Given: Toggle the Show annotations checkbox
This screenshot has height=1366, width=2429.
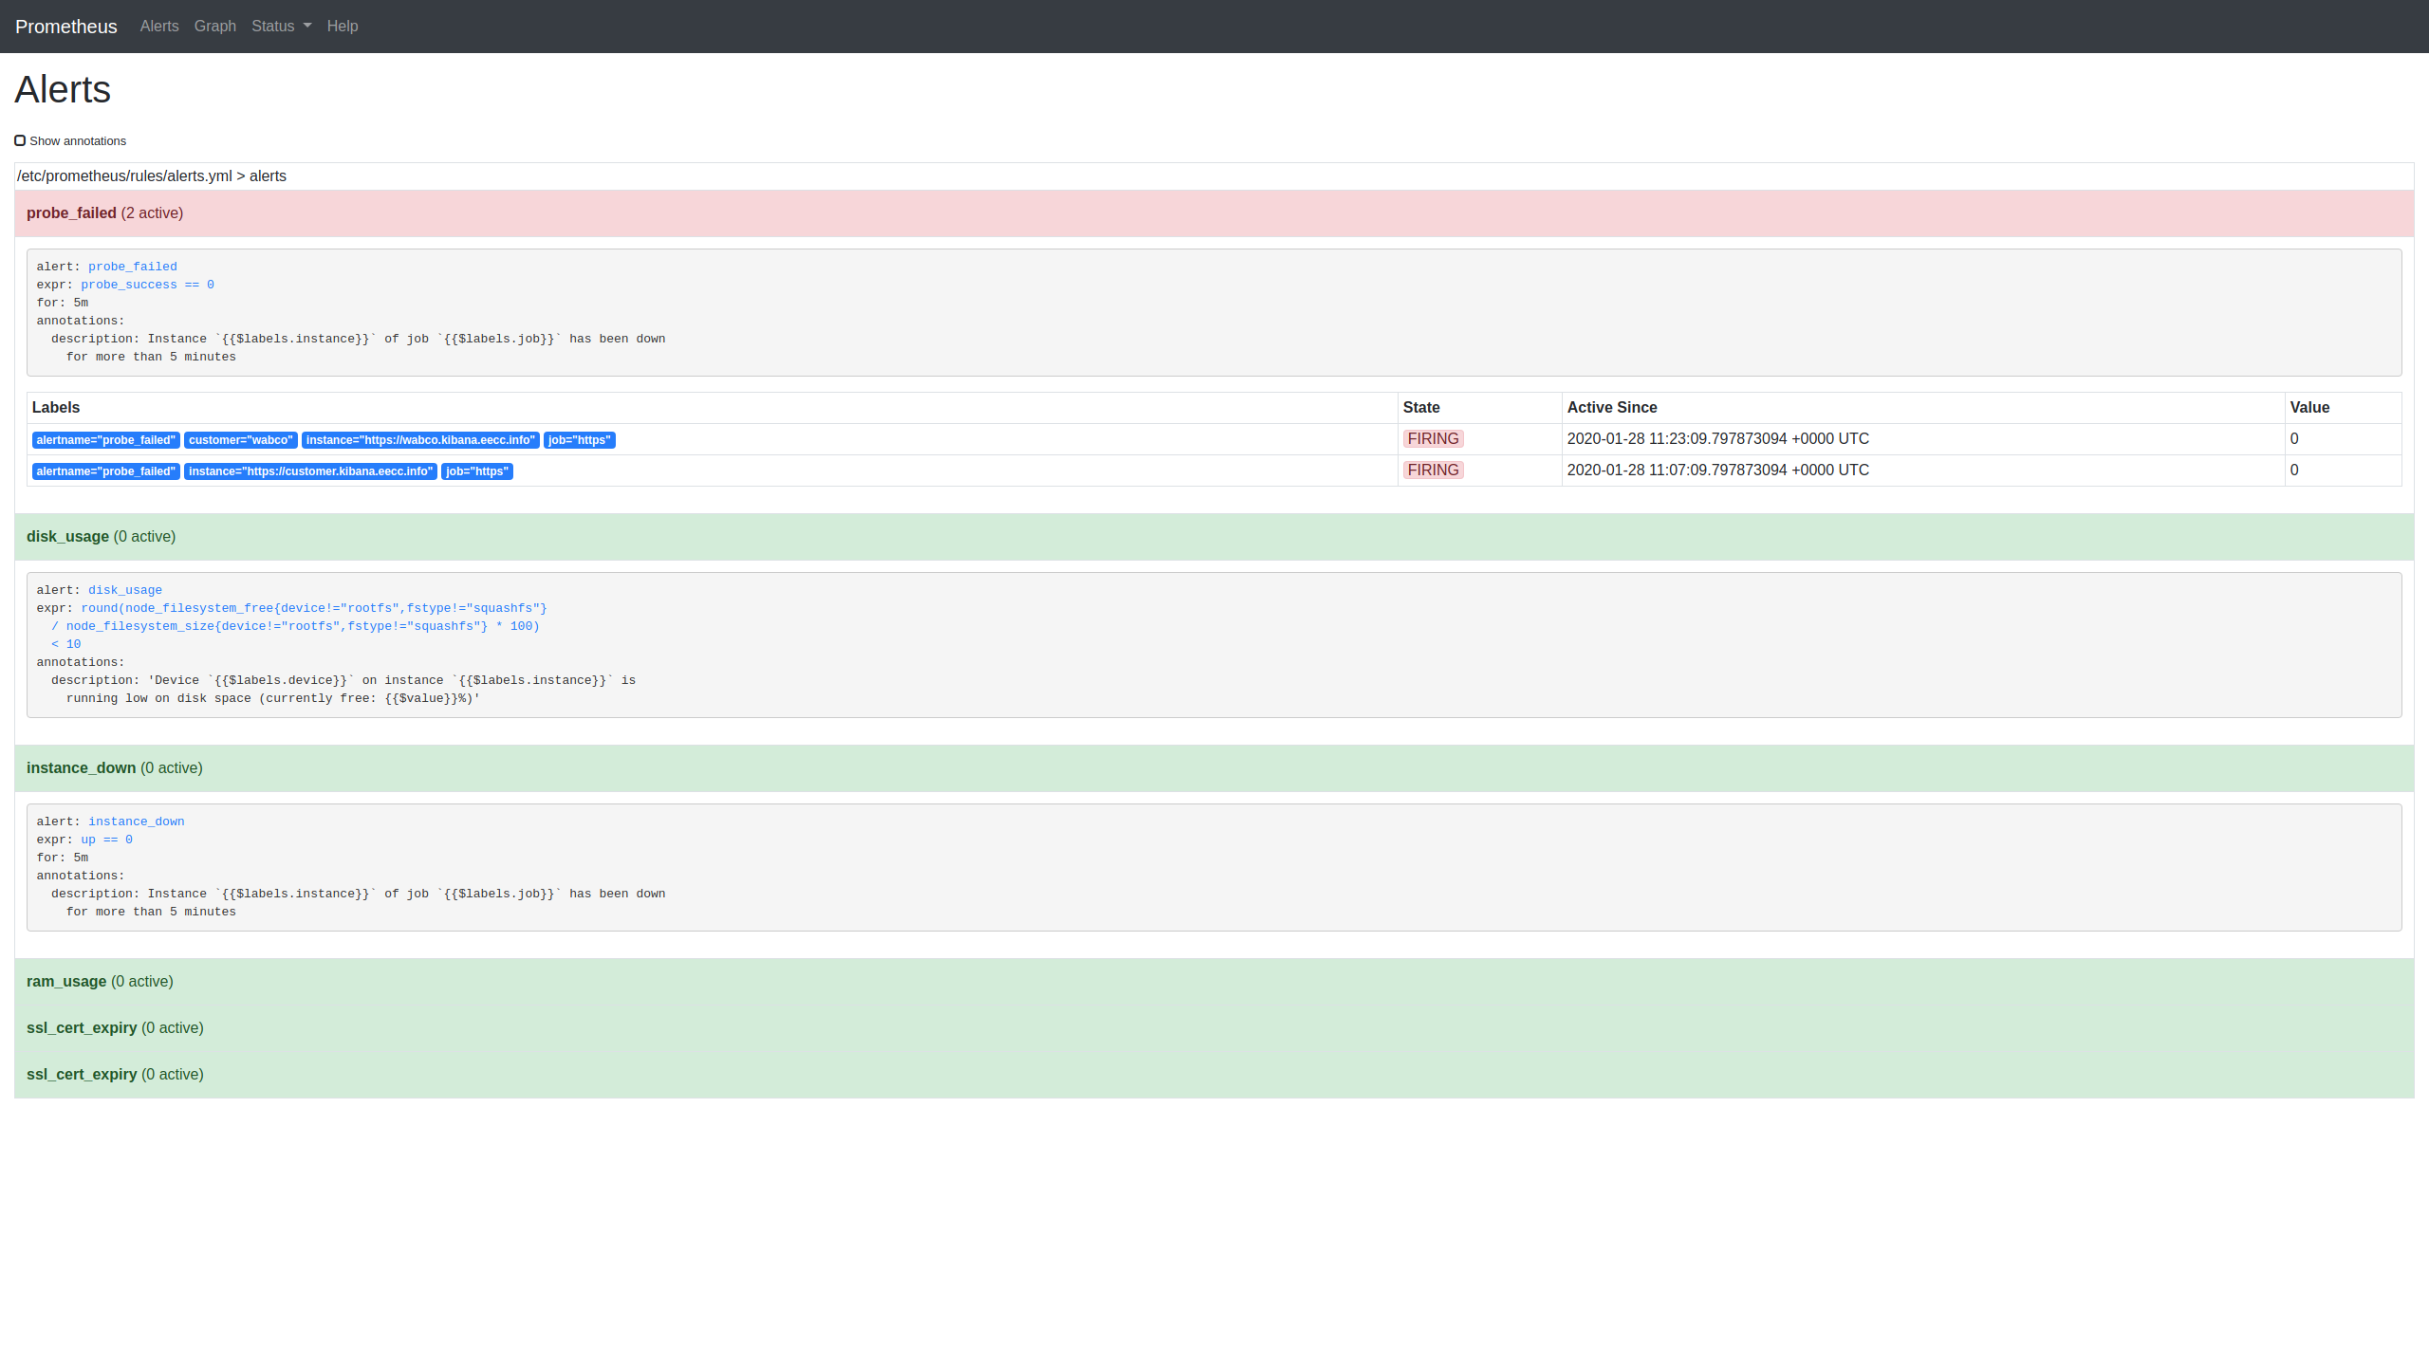Looking at the screenshot, I should tap(20, 140).
